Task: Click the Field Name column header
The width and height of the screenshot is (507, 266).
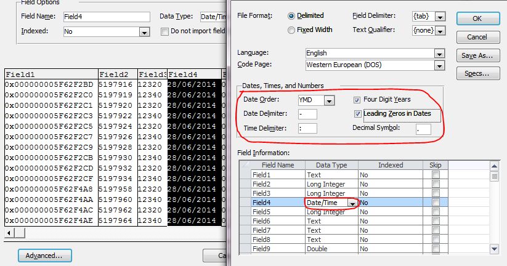Action: tap(278, 165)
